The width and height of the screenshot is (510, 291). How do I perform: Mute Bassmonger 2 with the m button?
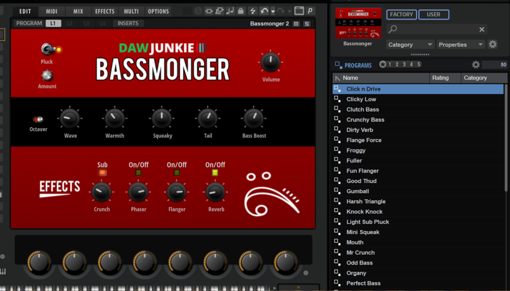(296, 24)
